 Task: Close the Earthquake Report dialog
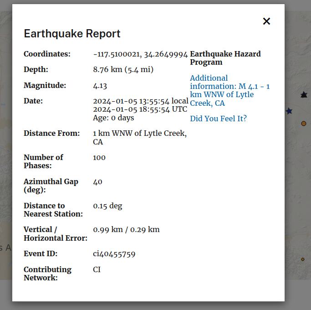266,21
